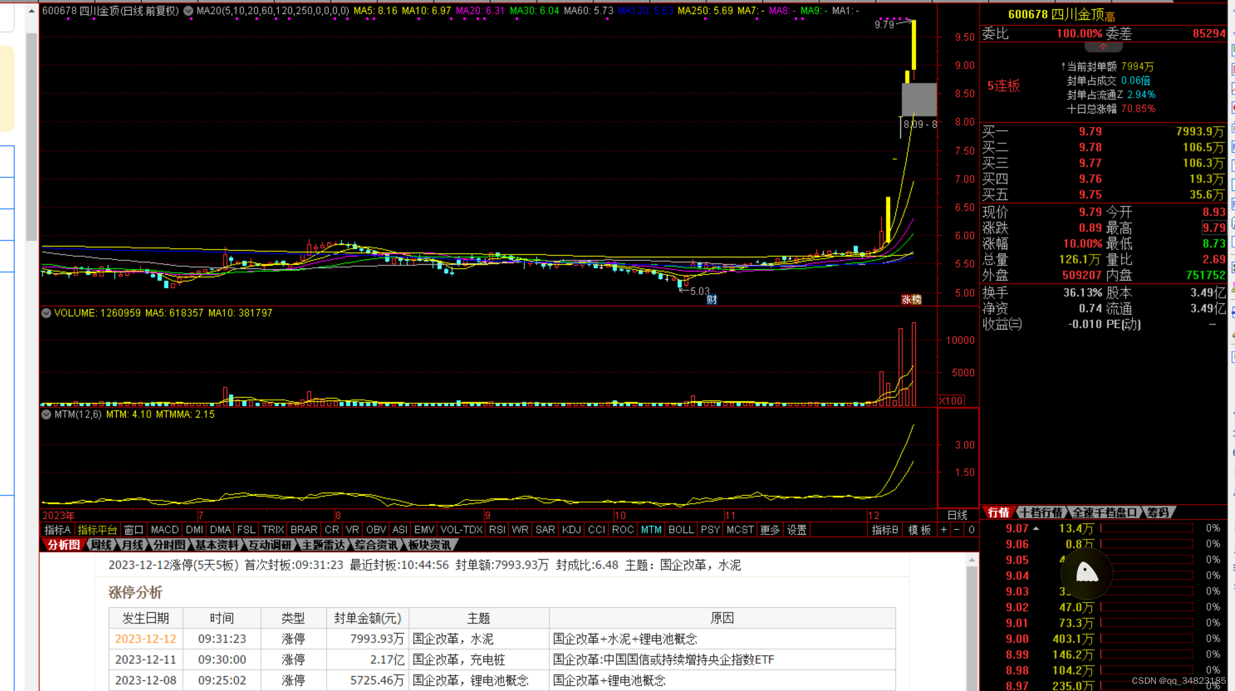Click the 0 reset button in indicator bar
Image resolution: width=1235 pixels, height=691 pixels.
[x=971, y=530]
